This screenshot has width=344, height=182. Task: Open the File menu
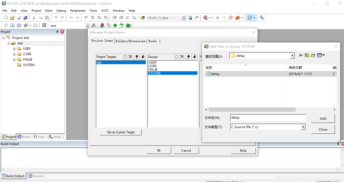[5, 11]
